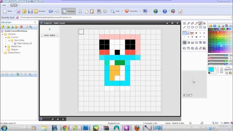
Task: Expand the Help dropdown arrow
Action: click(169, 11)
